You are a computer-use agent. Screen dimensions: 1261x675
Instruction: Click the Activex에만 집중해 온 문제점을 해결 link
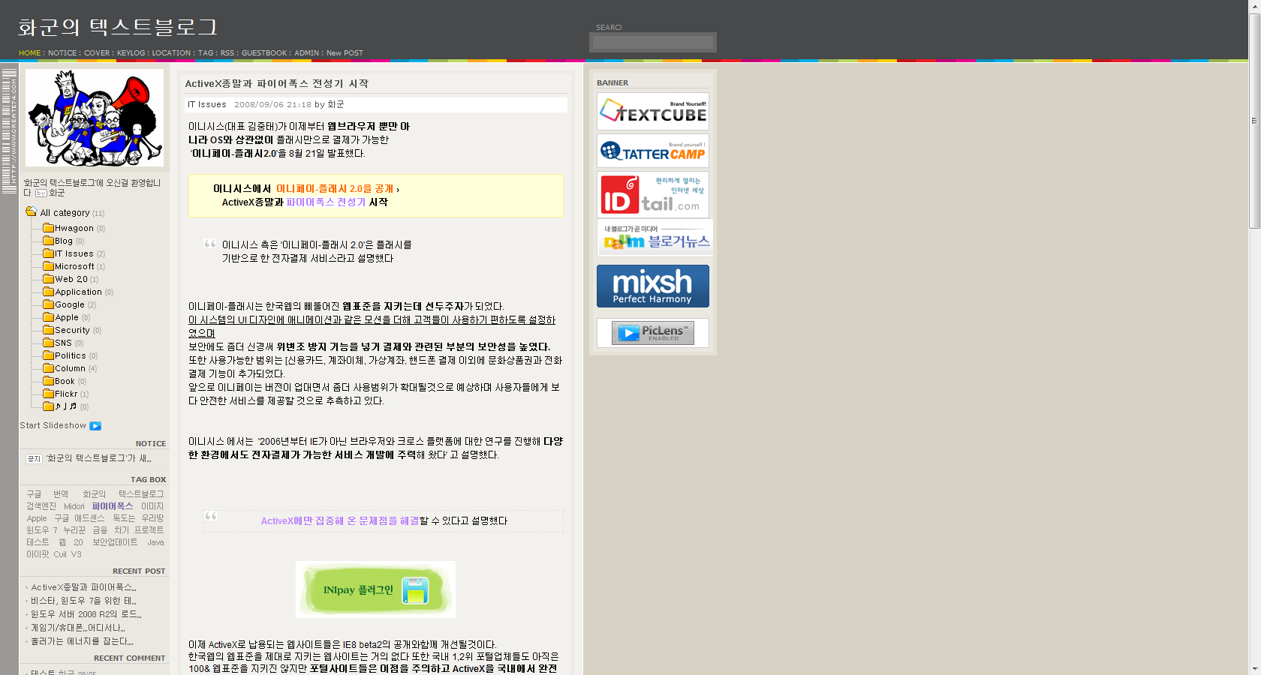[x=340, y=520]
